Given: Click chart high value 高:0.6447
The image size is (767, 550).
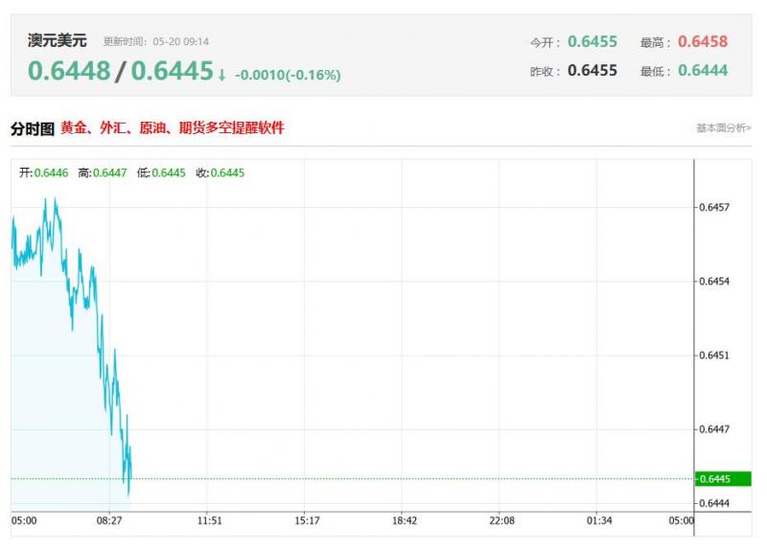Looking at the screenshot, I should 103,172.
